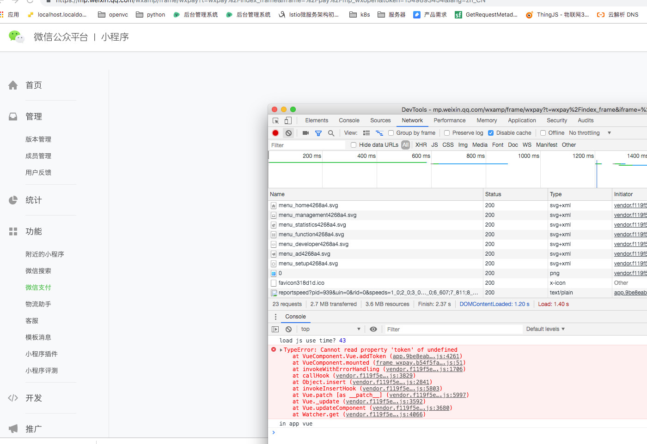Toggle the network filter funnel icon
This screenshot has width=647, height=444.
318,133
